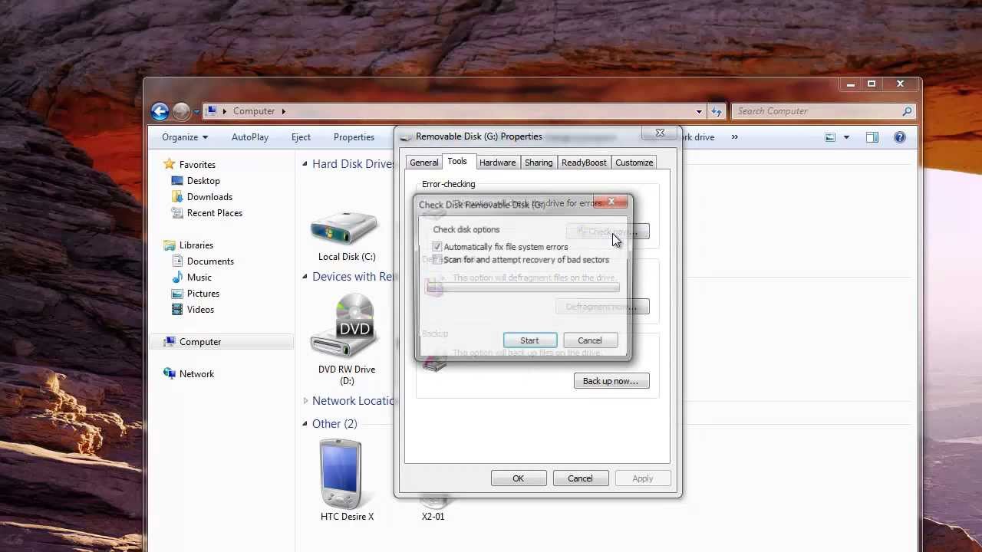Open Recent Places in sidebar
The image size is (982, 552).
[x=214, y=213]
